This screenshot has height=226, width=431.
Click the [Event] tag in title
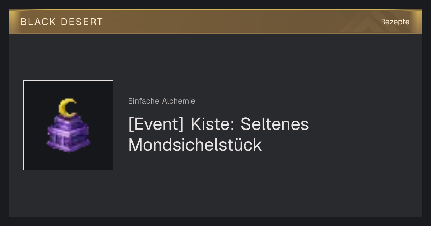[x=156, y=124]
